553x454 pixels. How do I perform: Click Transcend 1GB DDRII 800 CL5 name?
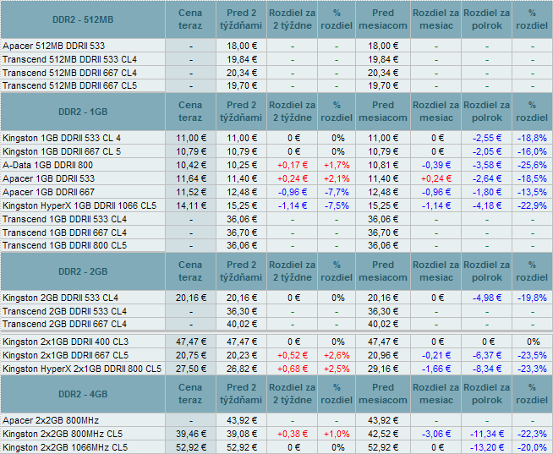click(x=64, y=245)
